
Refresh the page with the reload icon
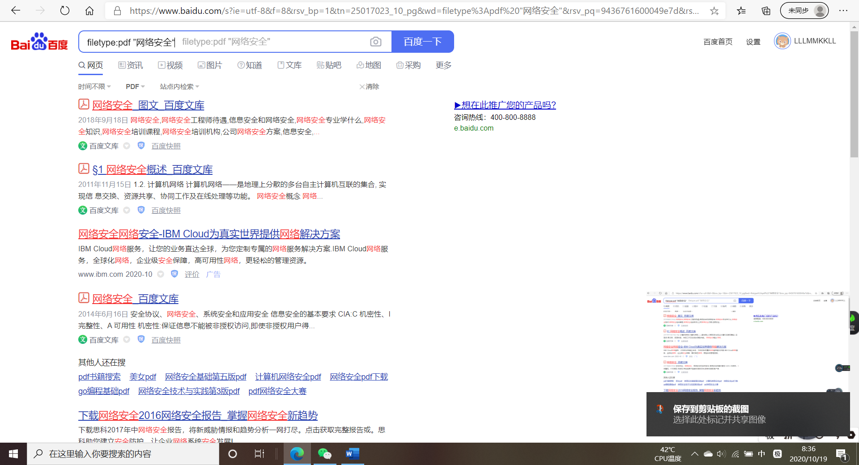click(65, 11)
